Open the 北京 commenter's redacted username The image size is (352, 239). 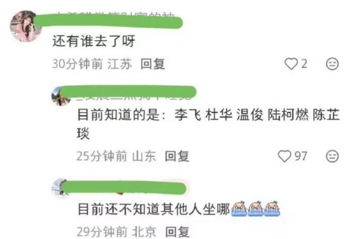coord(124,187)
